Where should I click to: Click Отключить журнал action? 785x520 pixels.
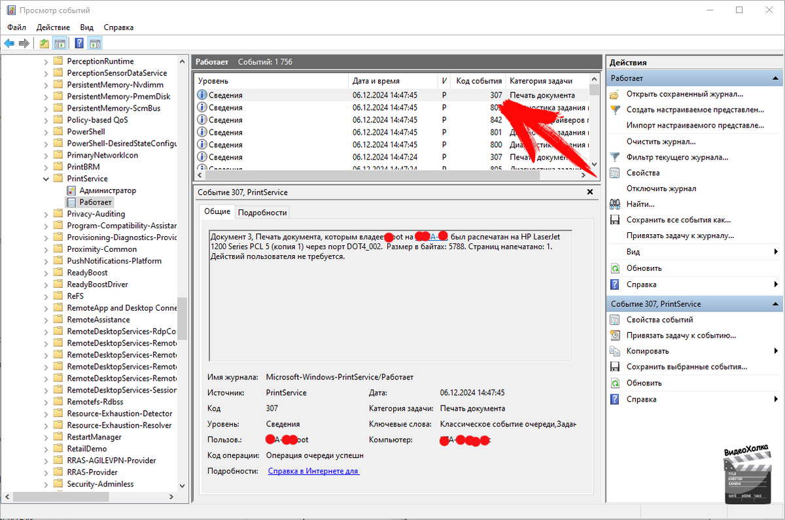tap(661, 188)
